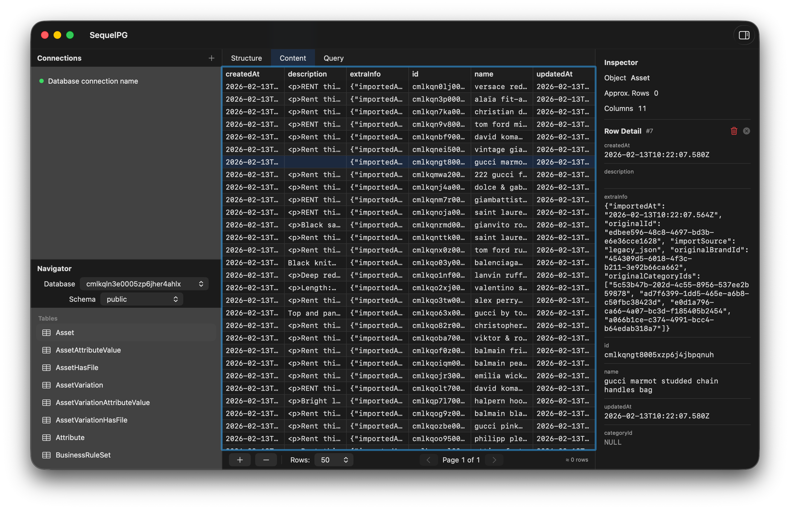Change the Rows per page dropdown
The width and height of the screenshot is (790, 510).
click(333, 460)
